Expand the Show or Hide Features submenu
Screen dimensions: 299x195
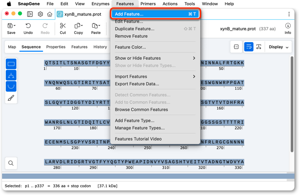pos(155,58)
